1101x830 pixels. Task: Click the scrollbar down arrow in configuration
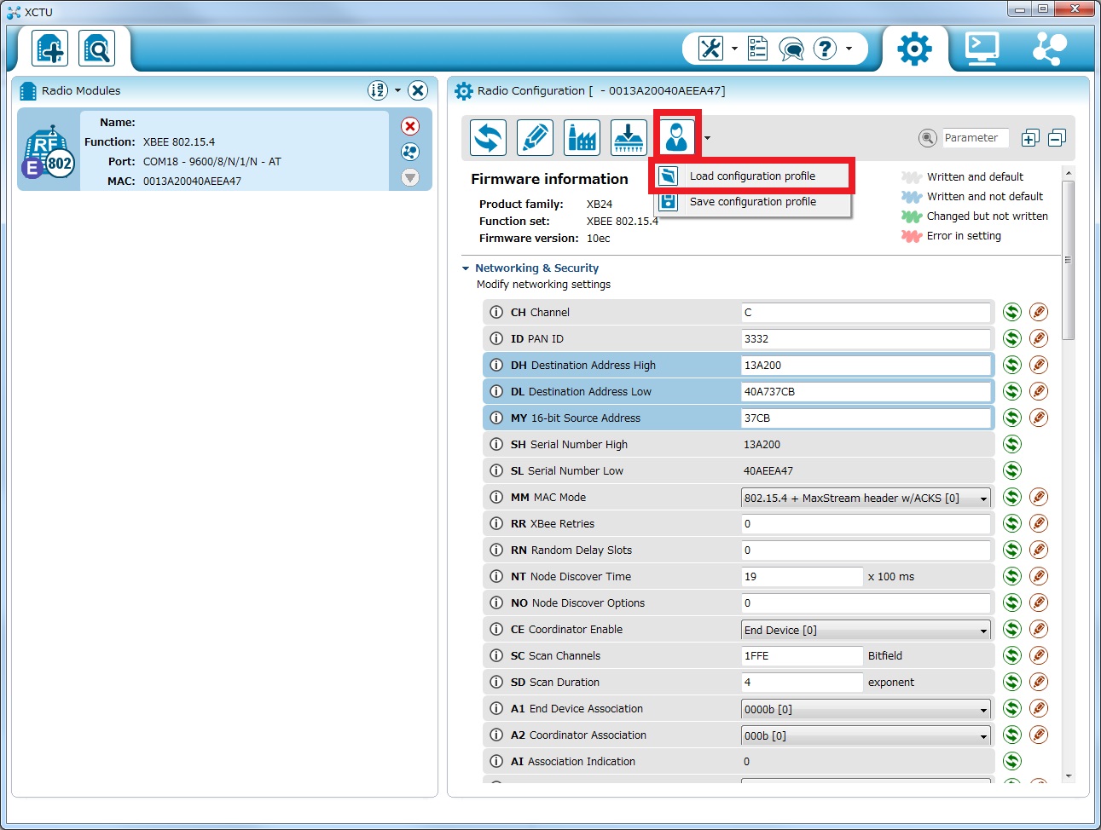pyautogui.click(x=1069, y=776)
